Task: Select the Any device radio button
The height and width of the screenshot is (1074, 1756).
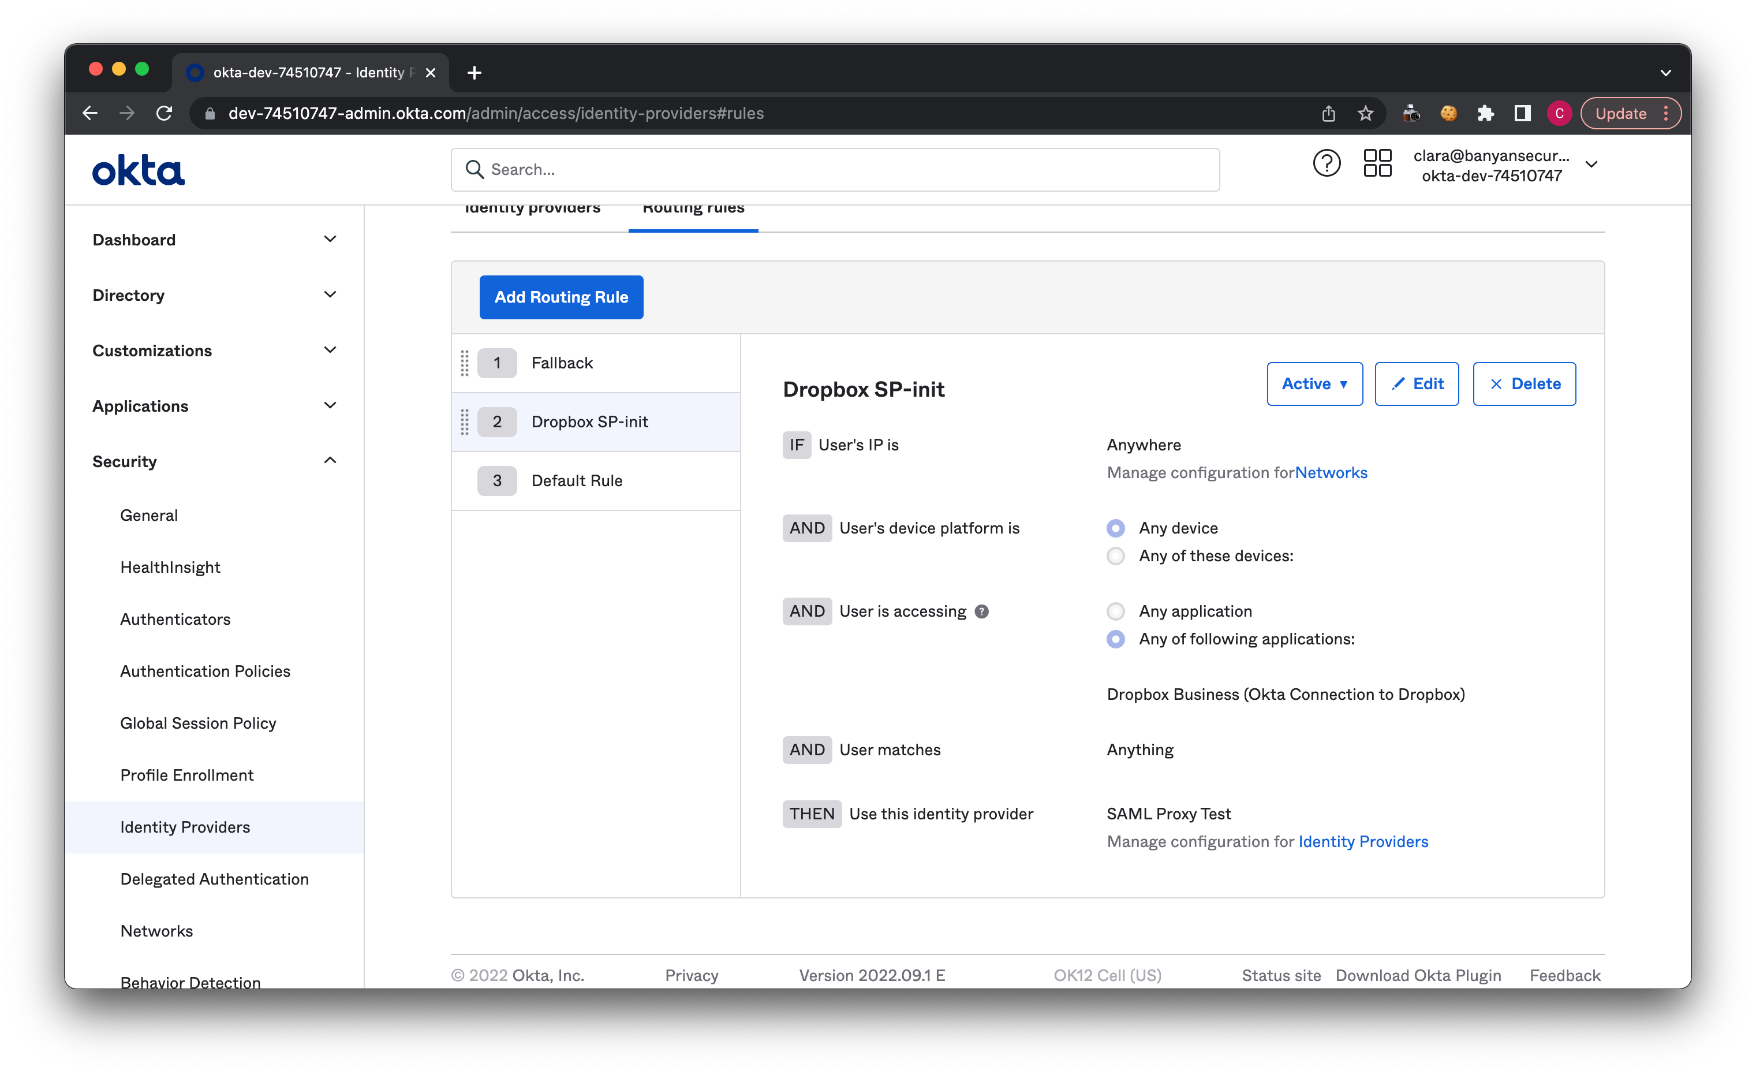Action: pyautogui.click(x=1115, y=528)
